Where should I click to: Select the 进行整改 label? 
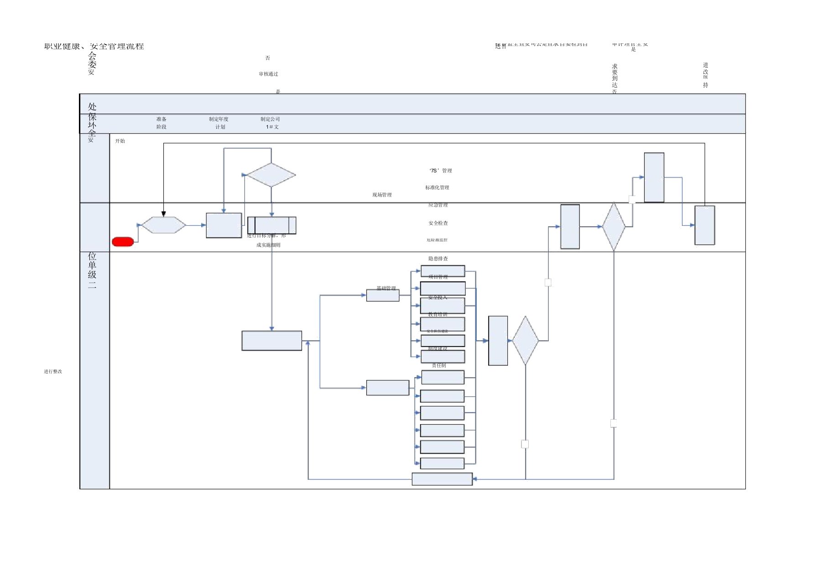tap(53, 372)
